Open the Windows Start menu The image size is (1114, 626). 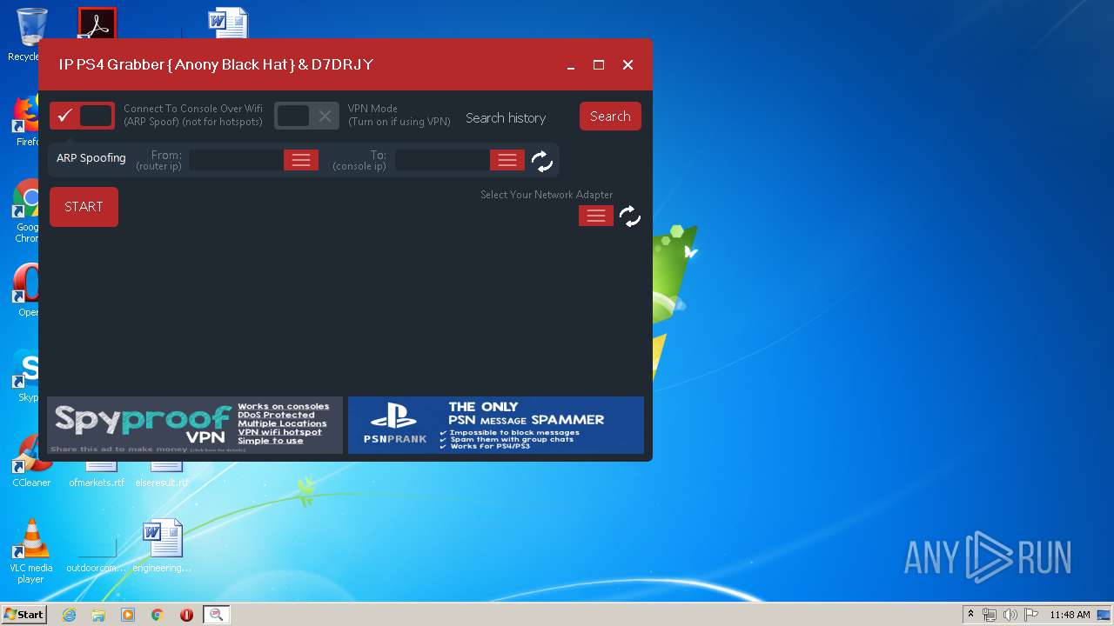23,615
